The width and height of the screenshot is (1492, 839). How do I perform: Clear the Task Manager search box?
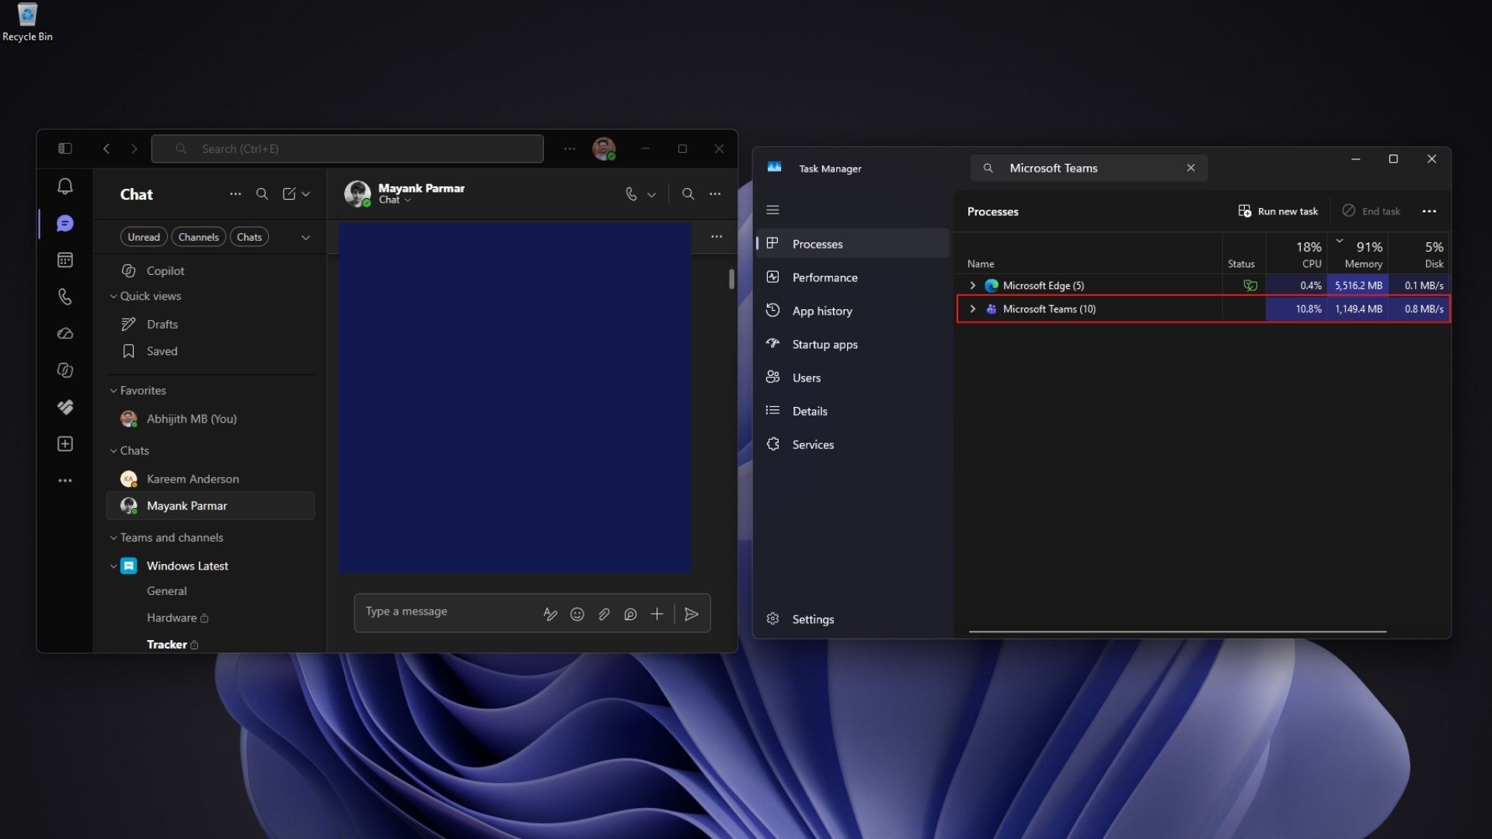pos(1190,168)
